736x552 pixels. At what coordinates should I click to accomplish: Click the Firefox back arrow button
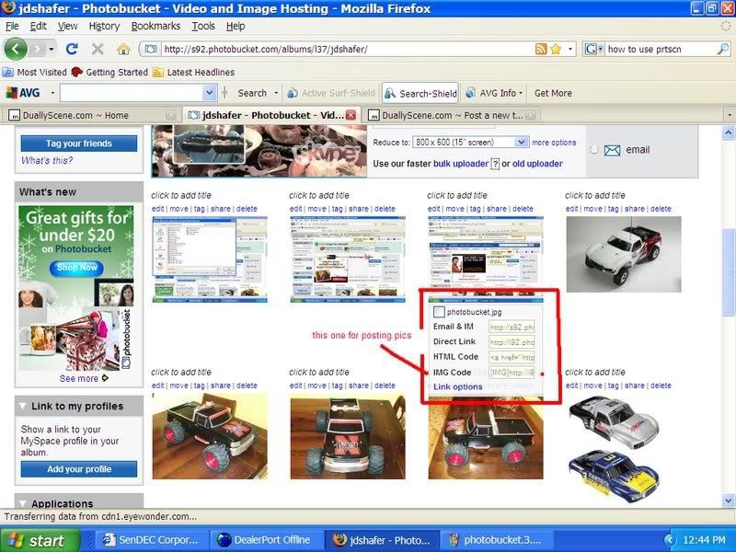point(16,49)
